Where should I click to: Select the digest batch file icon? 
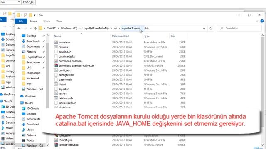coord(56,84)
